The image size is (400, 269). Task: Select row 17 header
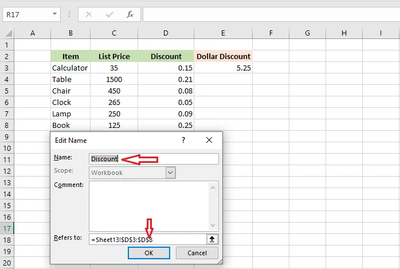[7, 228]
